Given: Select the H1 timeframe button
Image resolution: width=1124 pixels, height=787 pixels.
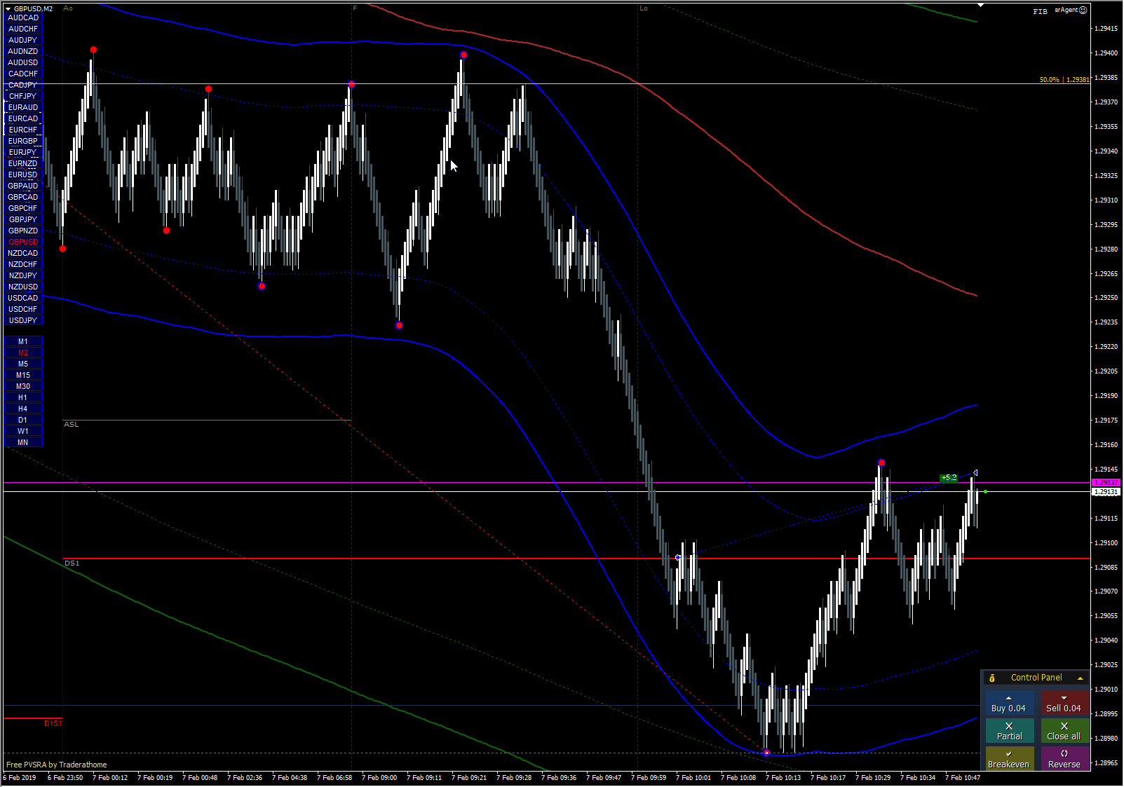Looking at the screenshot, I should point(23,397).
